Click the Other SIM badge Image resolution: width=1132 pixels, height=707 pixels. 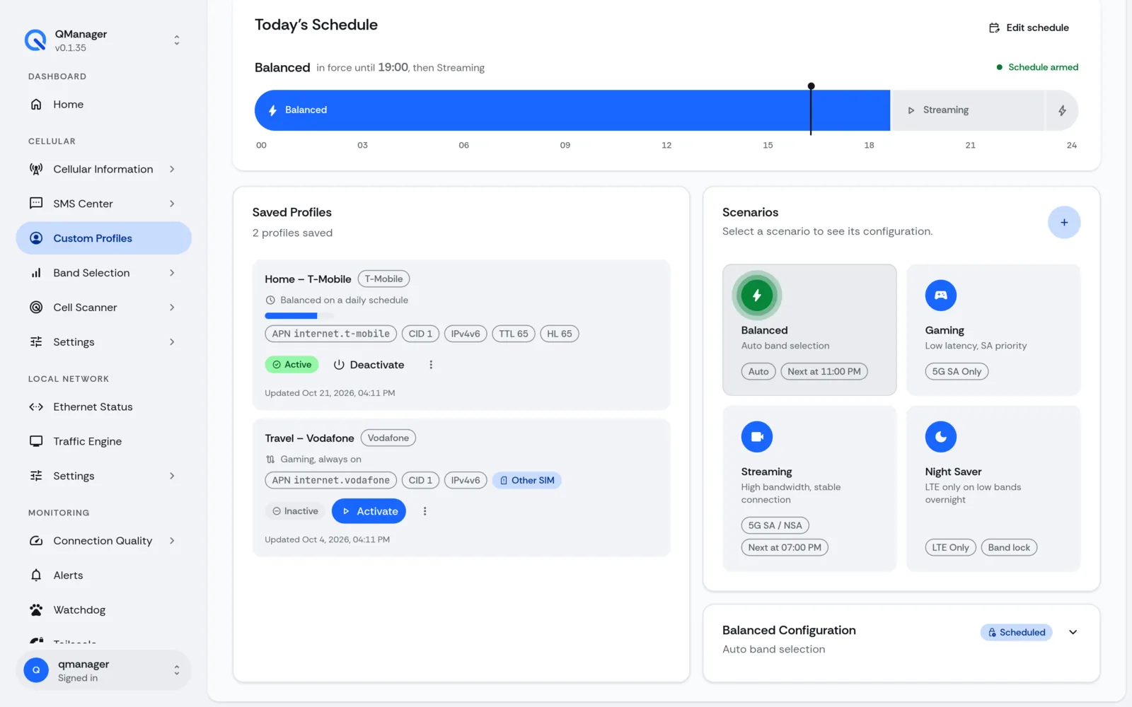527,480
